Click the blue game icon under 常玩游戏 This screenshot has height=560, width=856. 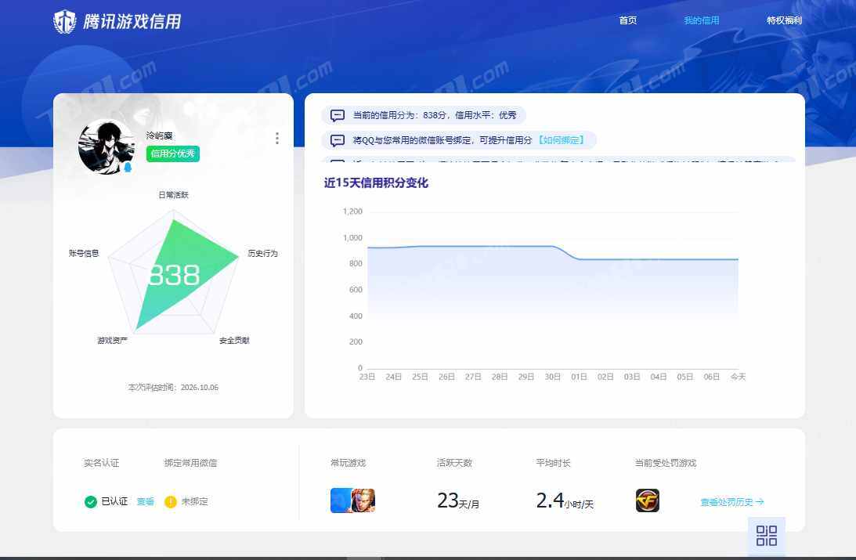[x=340, y=500]
